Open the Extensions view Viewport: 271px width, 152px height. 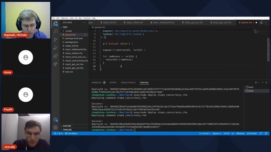pos(55,56)
